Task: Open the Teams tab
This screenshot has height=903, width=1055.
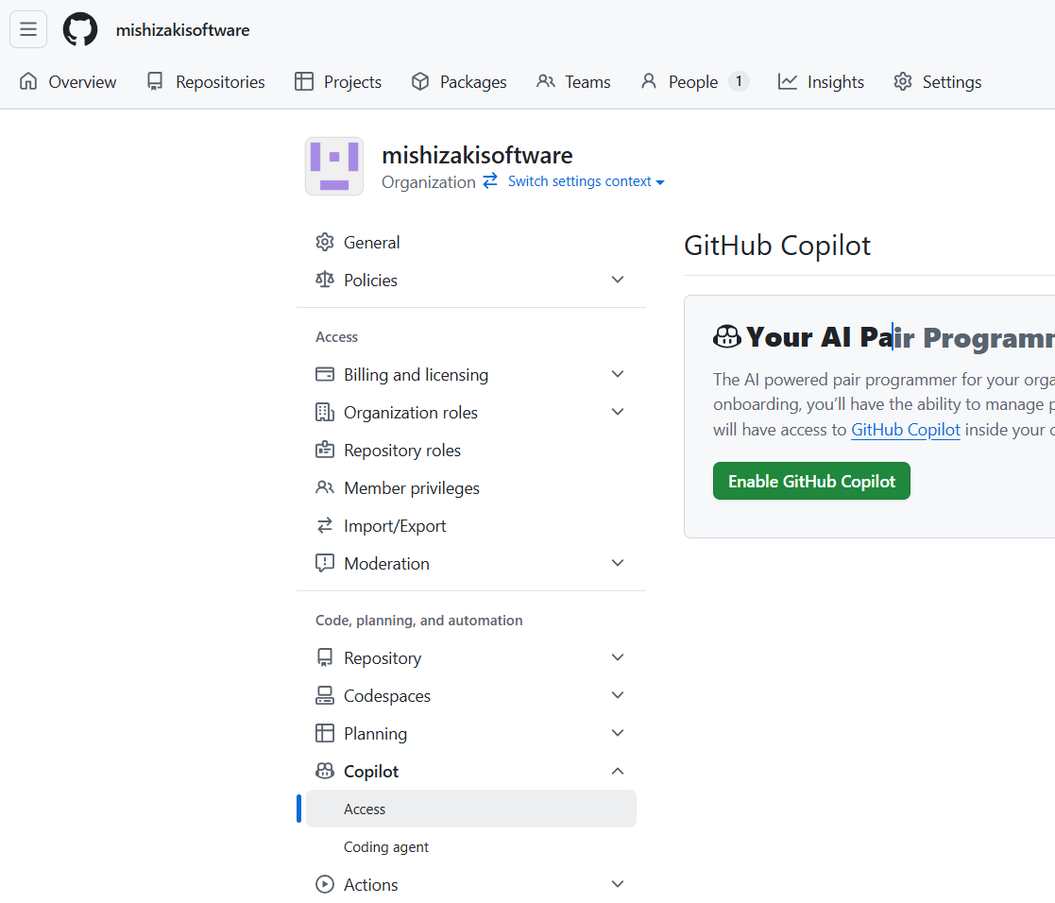Action: (x=573, y=82)
